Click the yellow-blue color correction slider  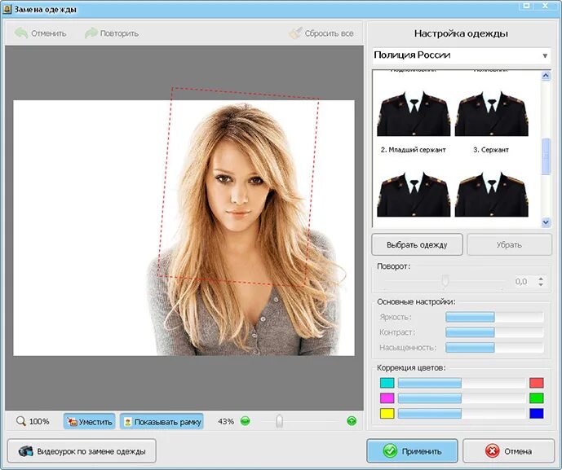(462, 414)
